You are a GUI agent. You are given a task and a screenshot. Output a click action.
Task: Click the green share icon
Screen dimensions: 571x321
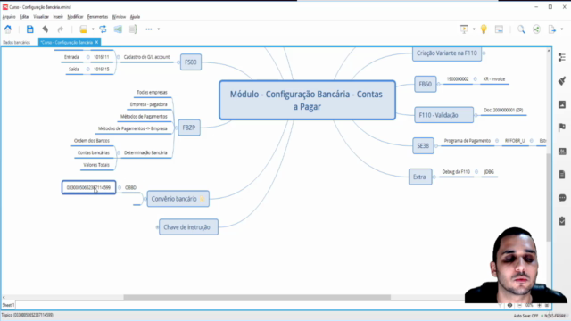(x=536, y=29)
